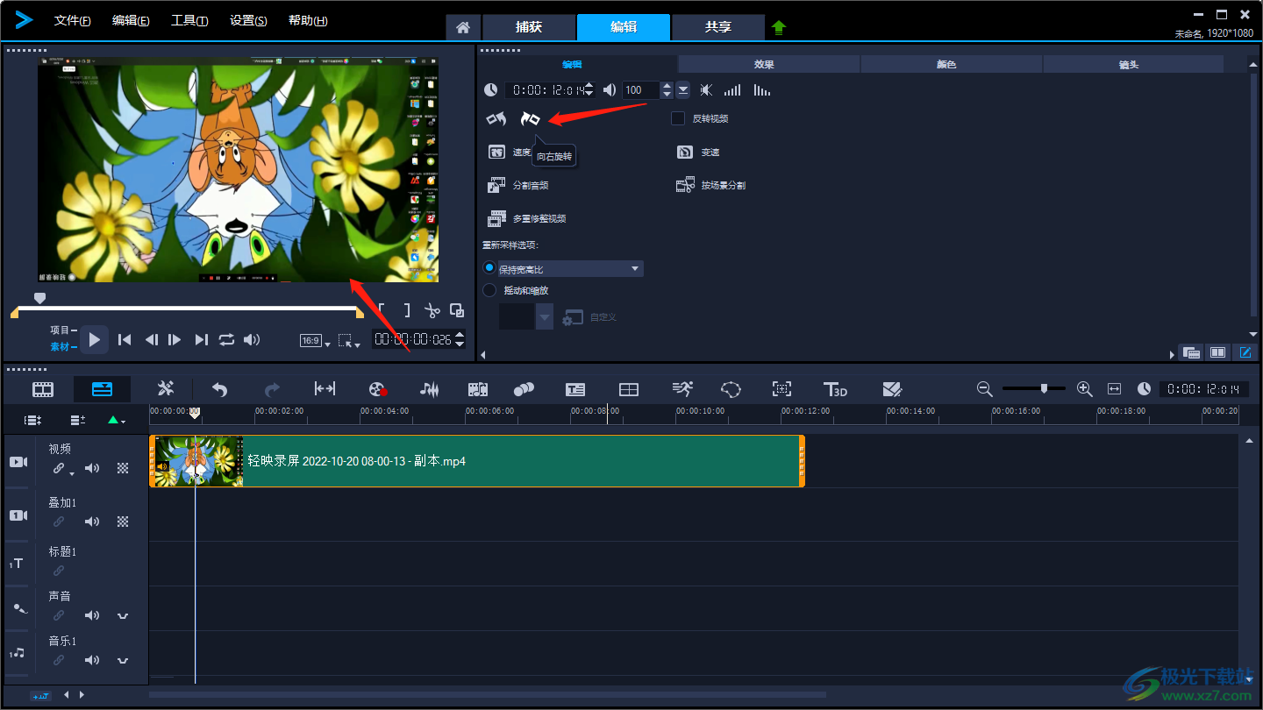Zoom in the timeline
This screenshot has height=710, width=1263.
click(1084, 388)
